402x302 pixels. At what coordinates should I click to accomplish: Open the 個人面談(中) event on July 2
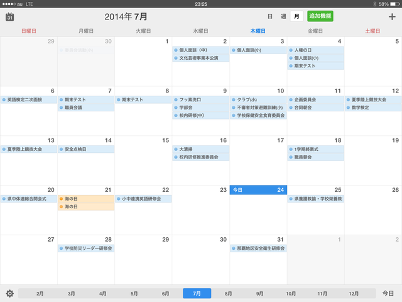tap(201, 50)
